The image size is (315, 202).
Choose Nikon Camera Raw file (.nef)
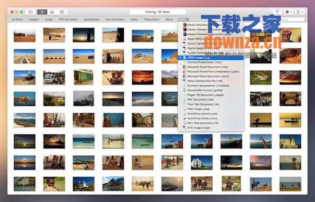211,81
